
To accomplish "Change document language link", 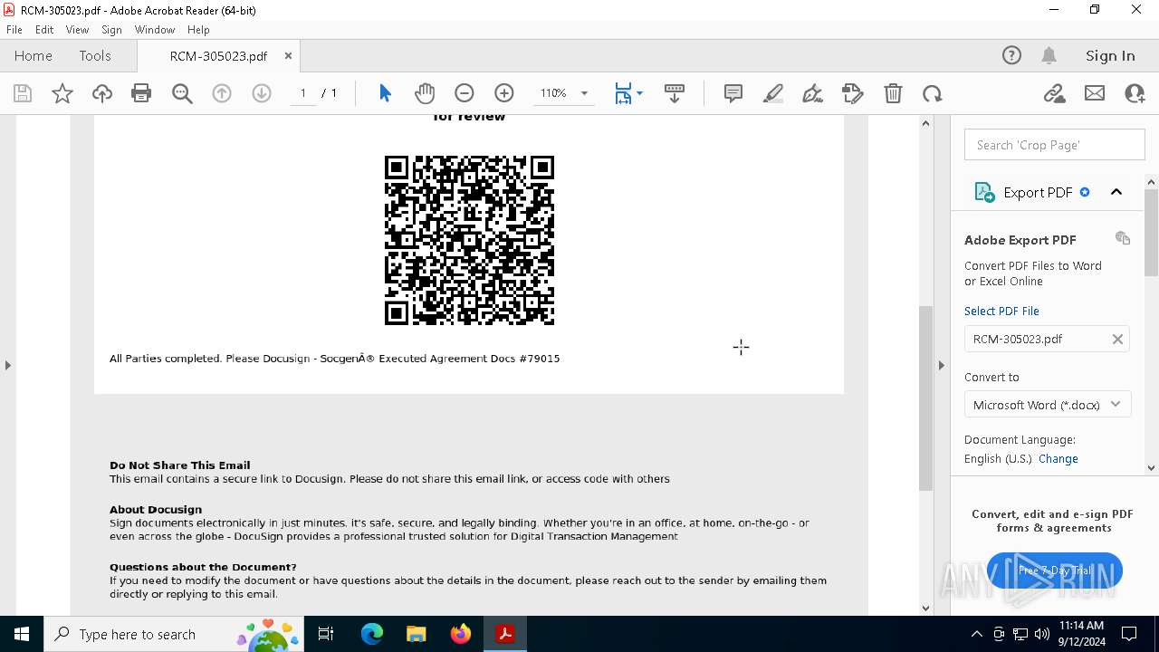I will point(1058,459).
